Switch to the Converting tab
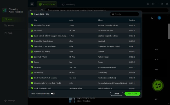This screenshot has height=105, width=170. [x=68, y=4]
